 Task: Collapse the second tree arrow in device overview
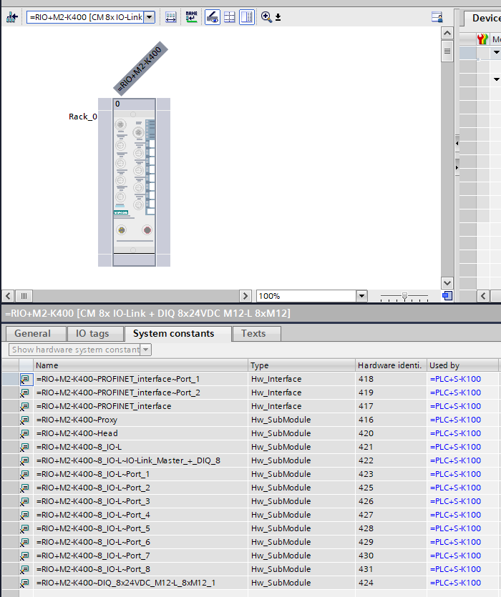[x=497, y=79]
